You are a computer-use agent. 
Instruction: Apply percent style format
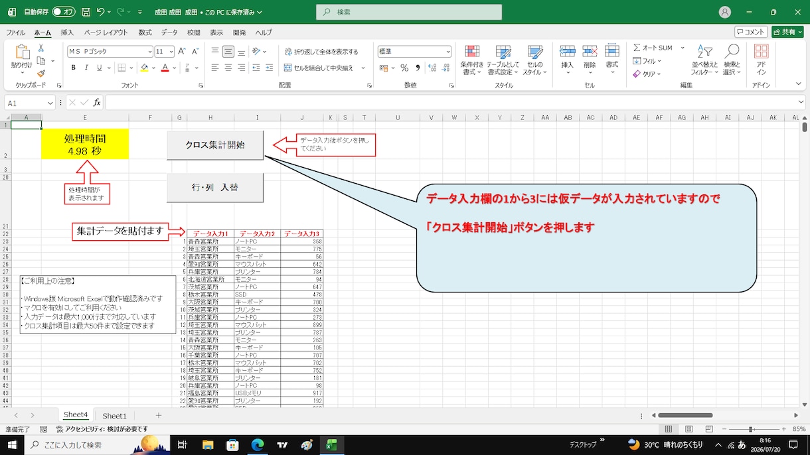405,68
